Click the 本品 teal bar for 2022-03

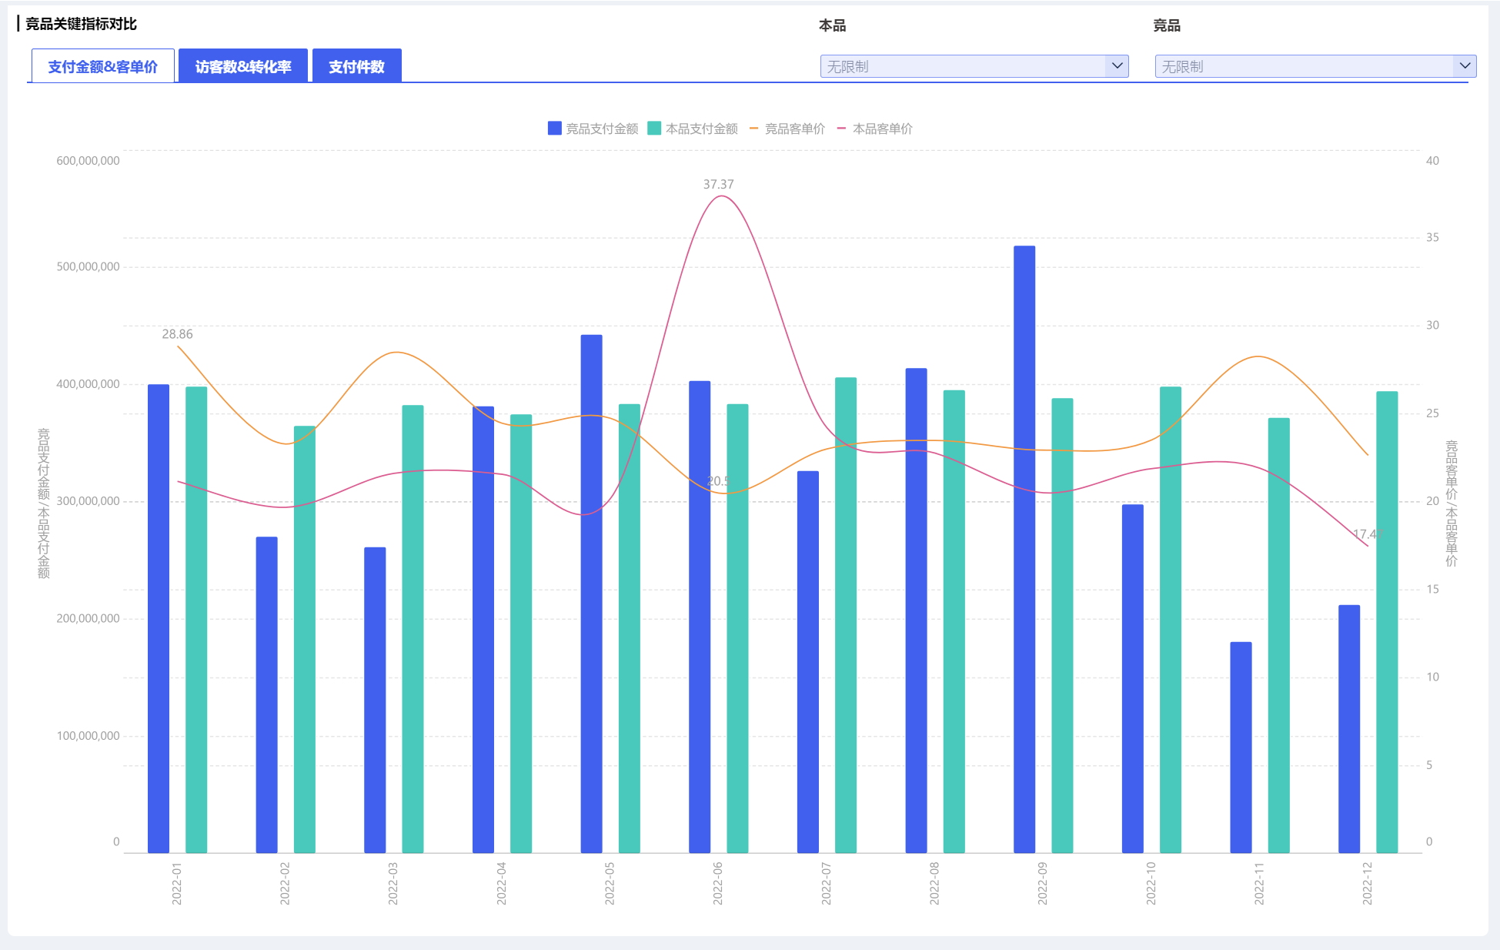coord(413,629)
